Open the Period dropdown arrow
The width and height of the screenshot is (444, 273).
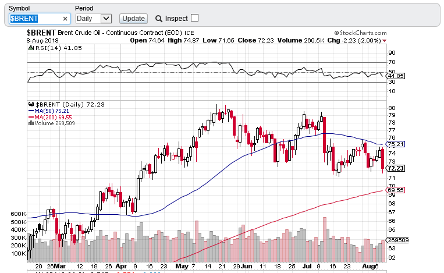coord(106,19)
